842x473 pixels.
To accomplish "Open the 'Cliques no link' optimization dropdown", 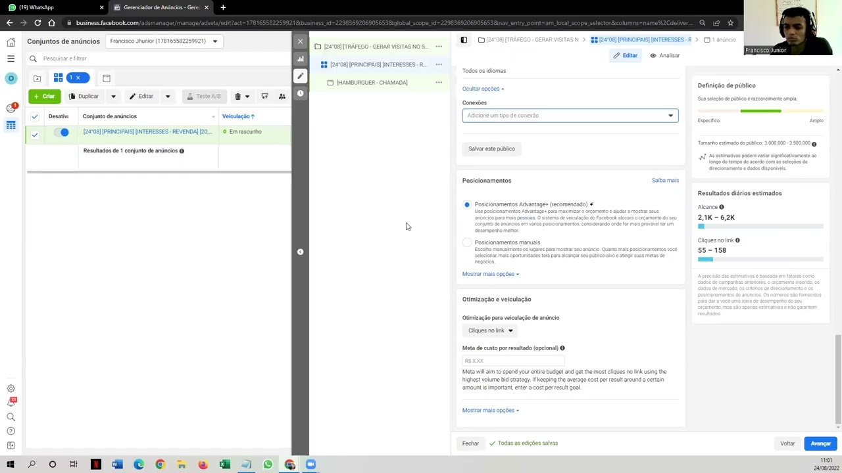I will 490,330.
